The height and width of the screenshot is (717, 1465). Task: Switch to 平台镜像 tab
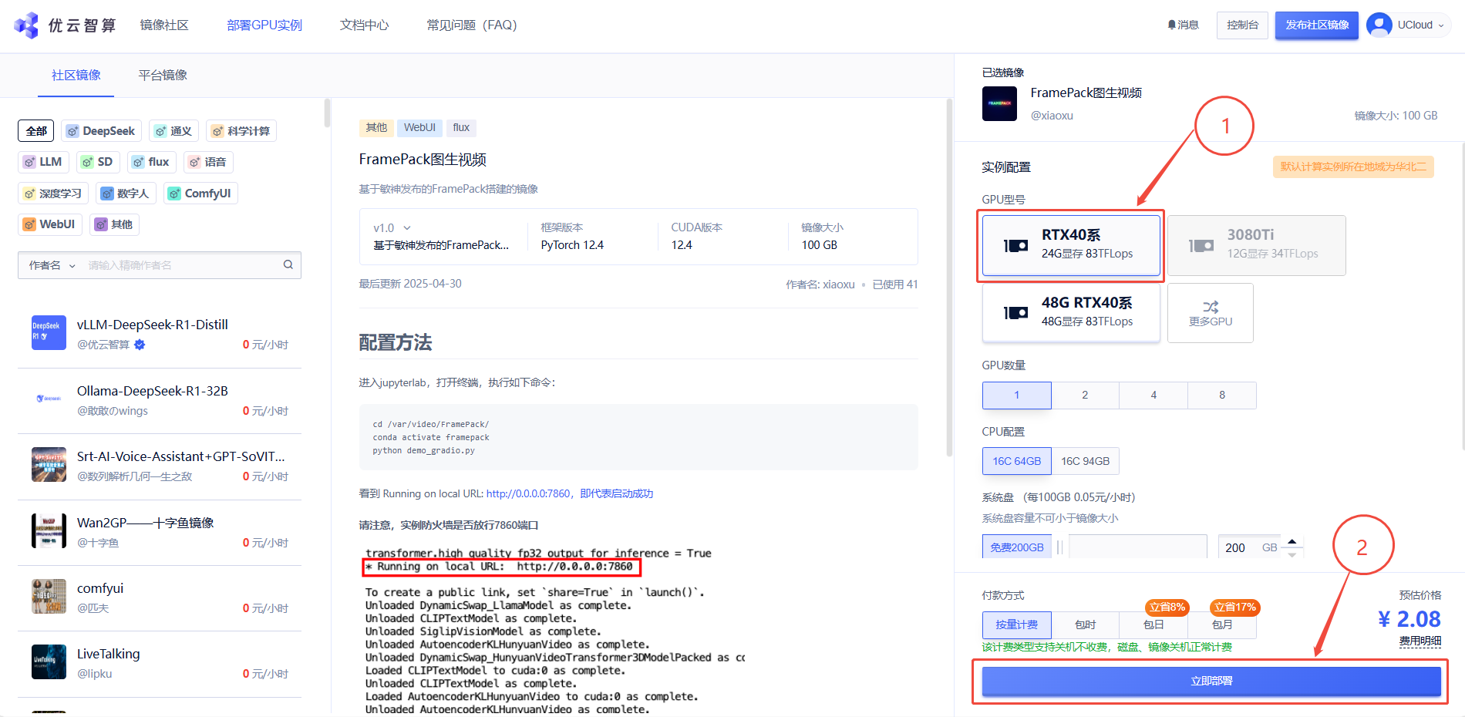pyautogui.click(x=163, y=75)
